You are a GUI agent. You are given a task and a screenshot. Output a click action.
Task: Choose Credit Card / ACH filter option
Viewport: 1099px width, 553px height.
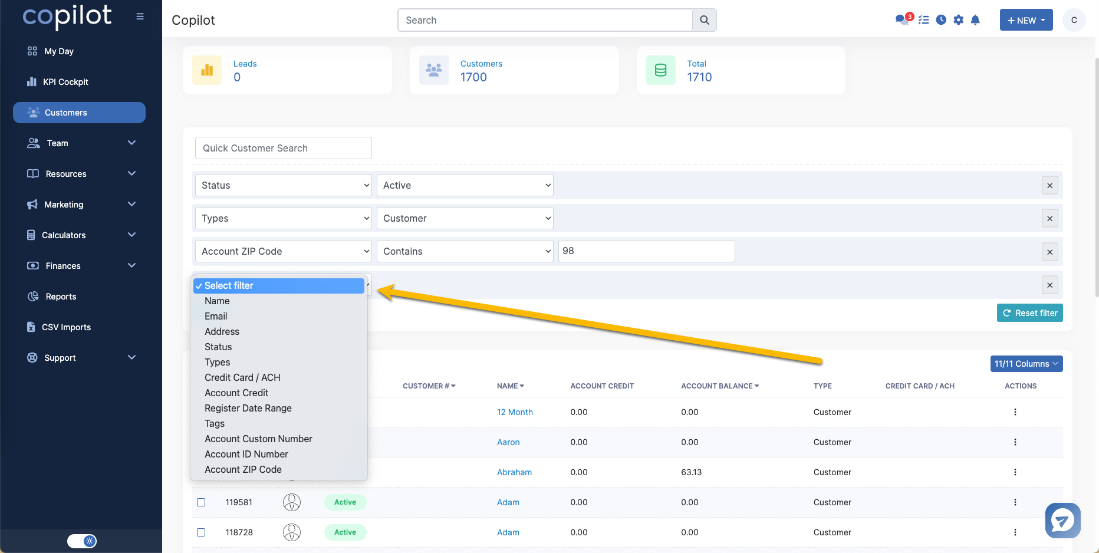click(x=279, y=377)
